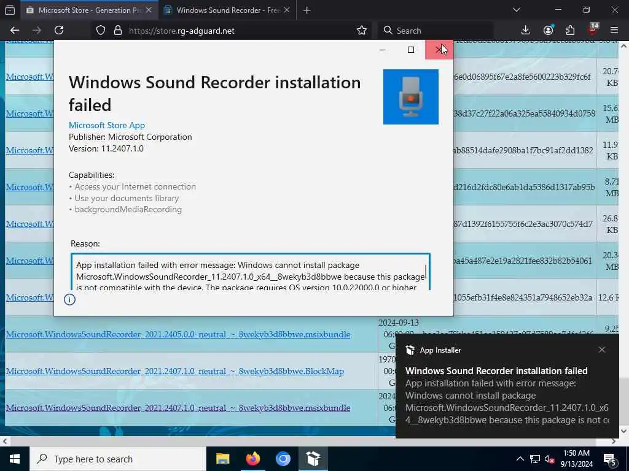Viewport: 629px width, 471px height.
Task: Open the Firefox hamburger menu
Action: point(614,31)
